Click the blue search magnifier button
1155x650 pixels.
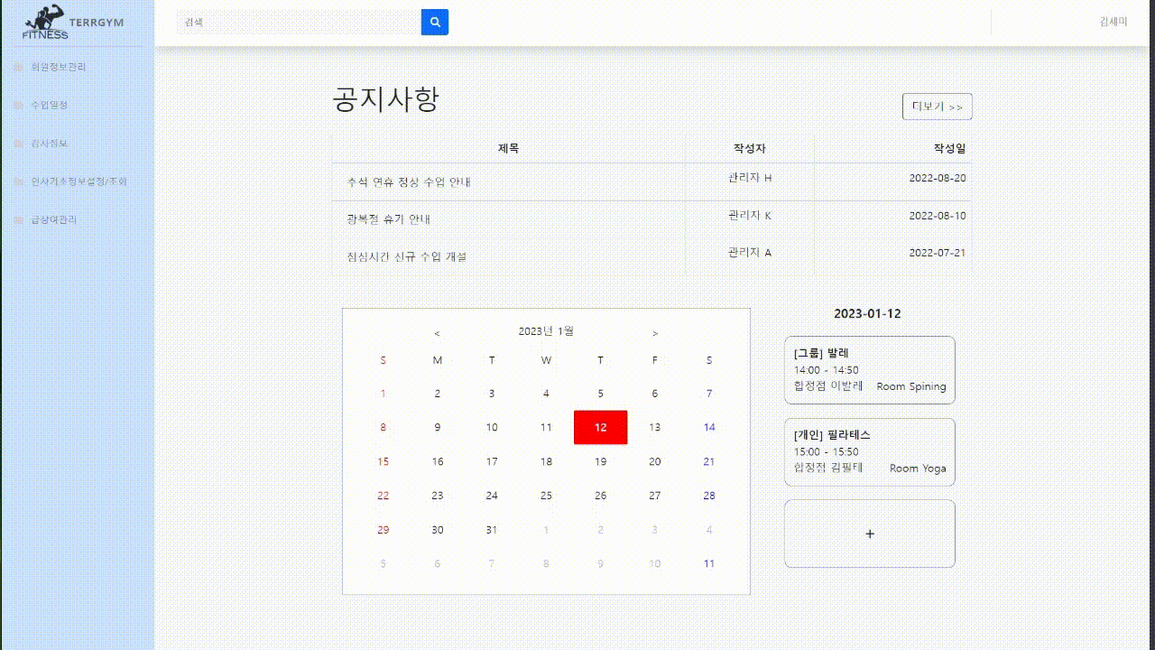tap(435, 23)
